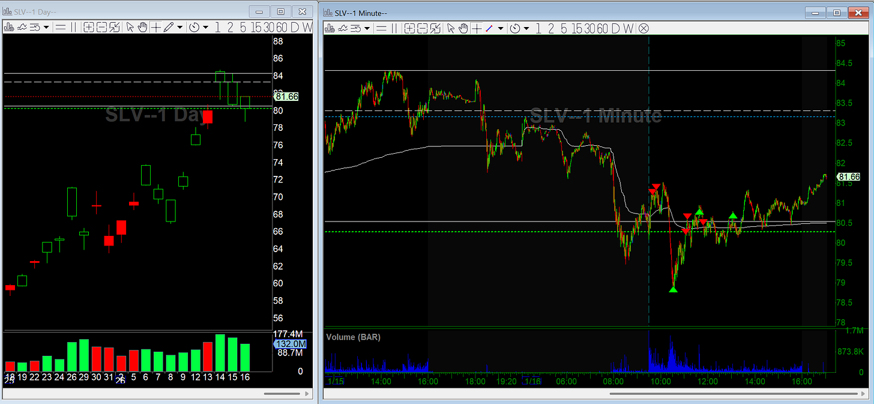Image resolution: width=874 pixels, height=404 pixels.
Task: Click the Volume (BAR) label
Action: click(353, 337)
